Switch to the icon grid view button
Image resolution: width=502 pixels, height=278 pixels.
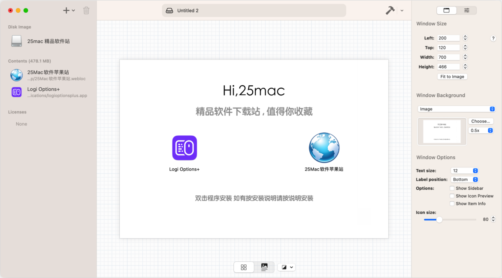pos(244,267)
